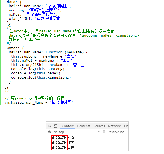Open the partially visible Timeline tab

click(126, 126)
